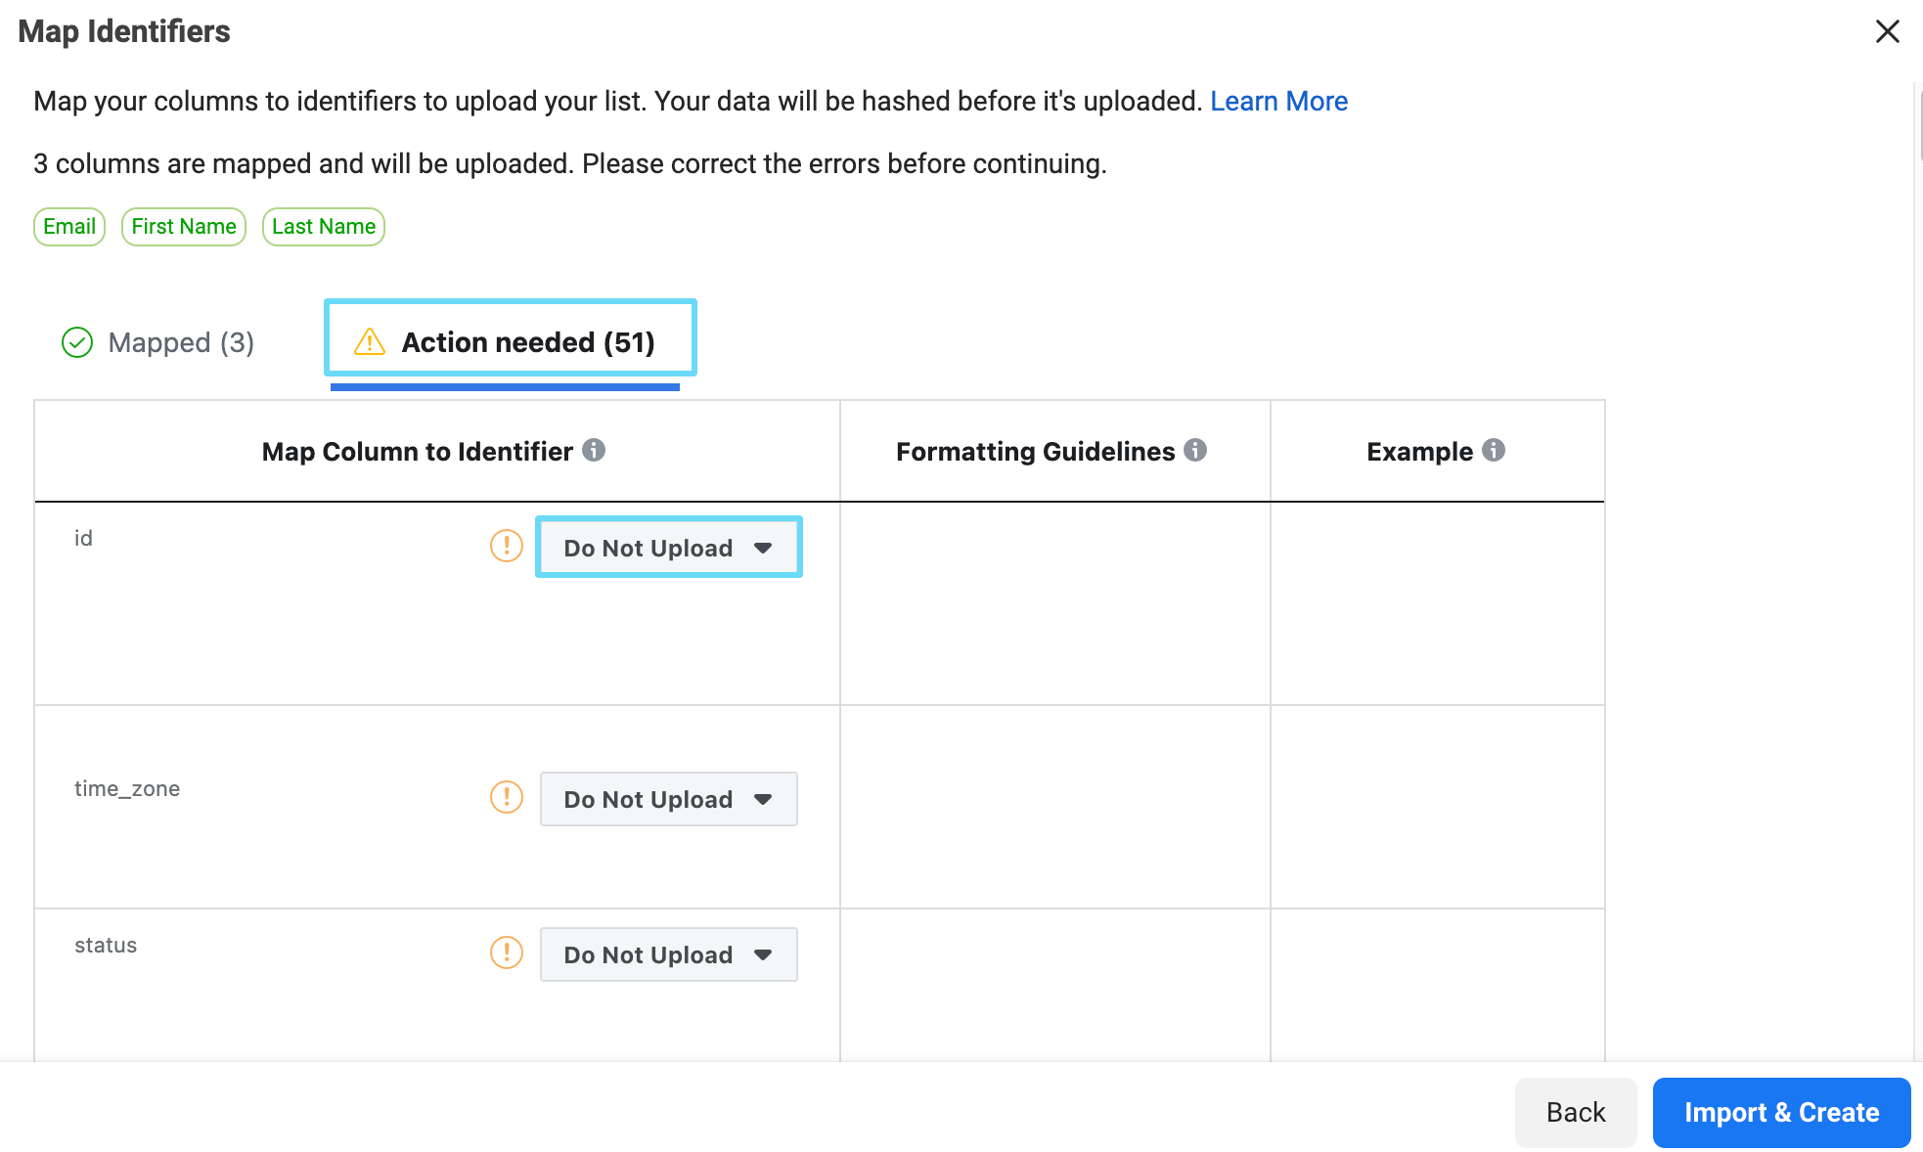
Task: Open the Do Not Upload dropdown for status column
Action: [668, 953]
